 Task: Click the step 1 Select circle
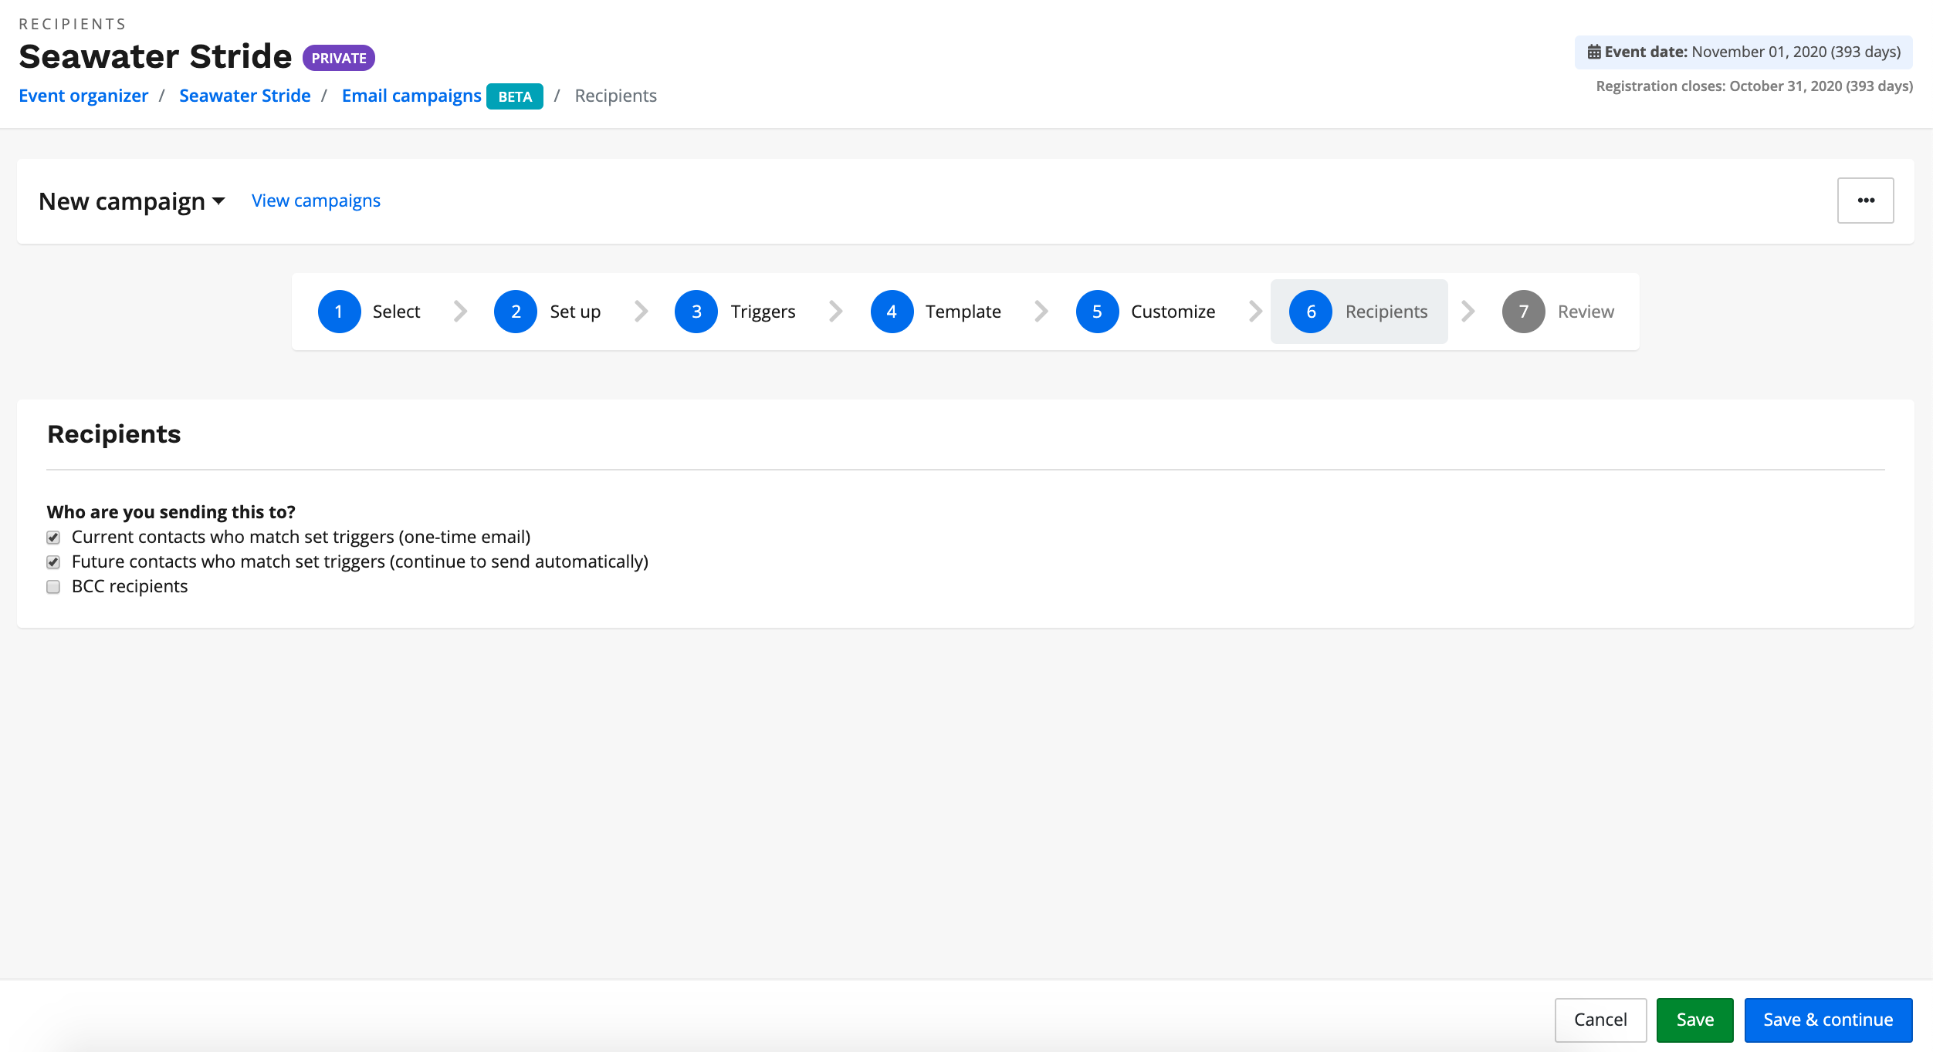point(339,312)
